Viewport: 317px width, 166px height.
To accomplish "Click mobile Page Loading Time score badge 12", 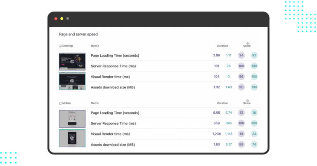I will tap(241, 112).
